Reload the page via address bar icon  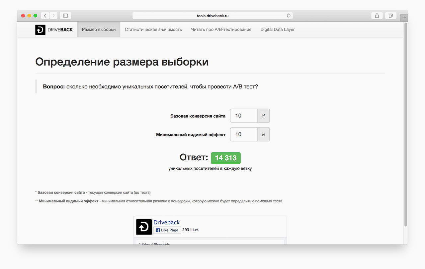coord(289,16)
